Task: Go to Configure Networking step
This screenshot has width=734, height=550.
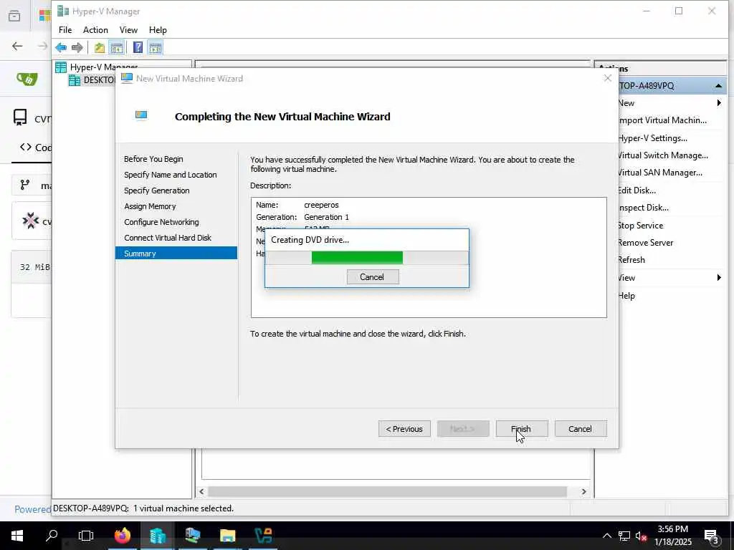Action: tap(161, 222)
